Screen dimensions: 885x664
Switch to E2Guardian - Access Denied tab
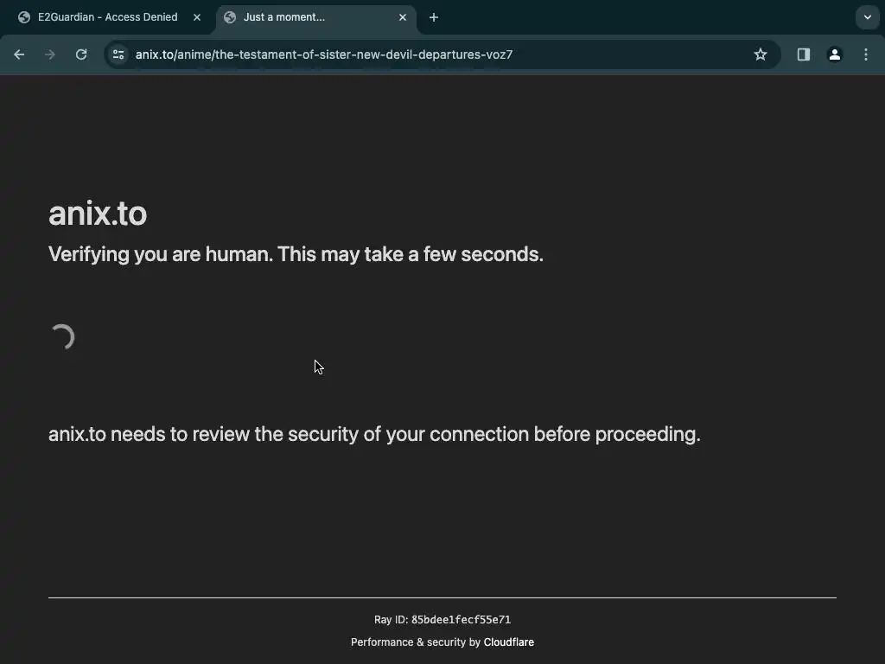[x=107, y=17]
